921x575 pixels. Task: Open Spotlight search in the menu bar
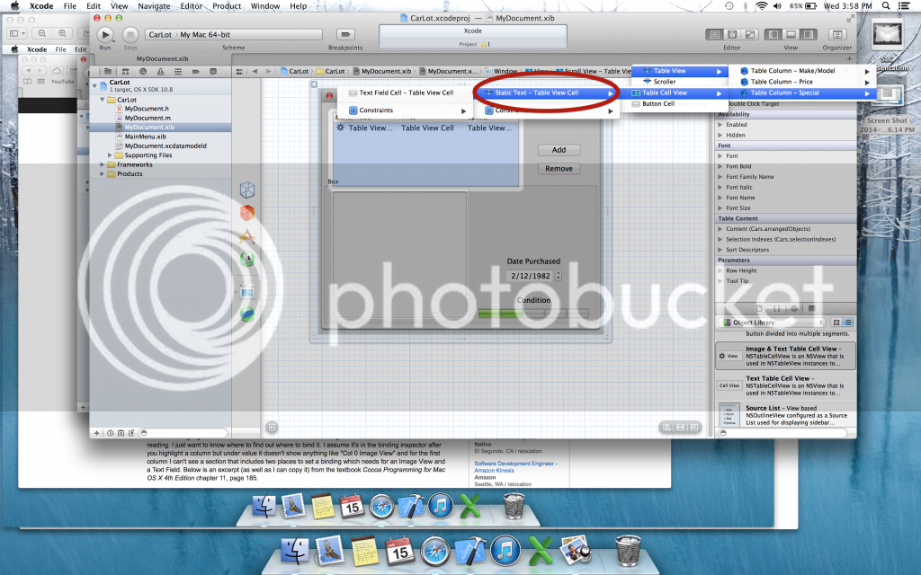pos(886,6)
